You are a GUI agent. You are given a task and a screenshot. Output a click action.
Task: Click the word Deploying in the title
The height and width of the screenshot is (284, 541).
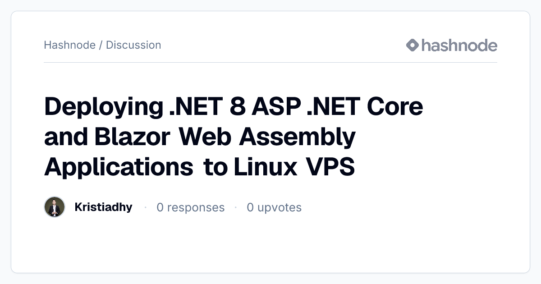pyautogui.click(x=104, y=108)
